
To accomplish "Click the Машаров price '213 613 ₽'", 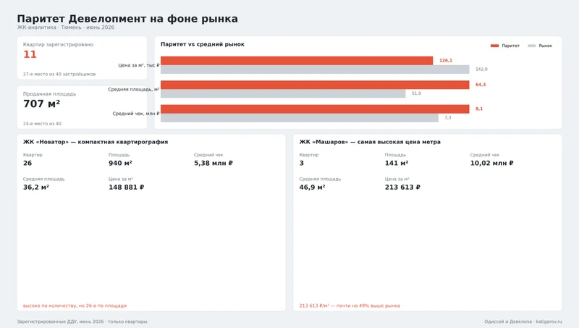I will click(x=402, y=188).
